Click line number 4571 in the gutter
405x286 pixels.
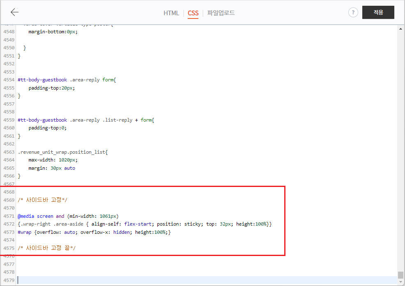point(9,215)
